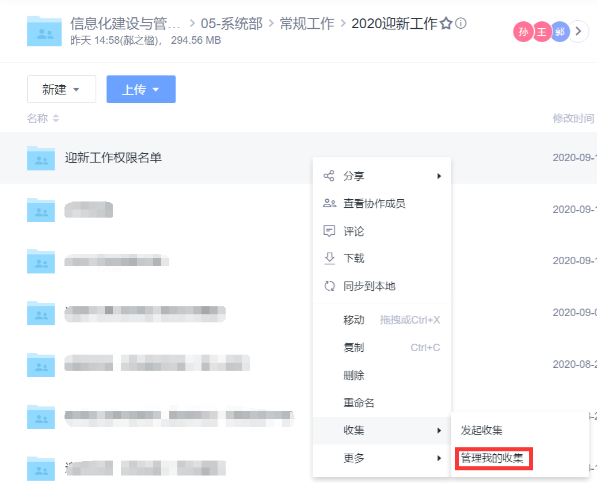Click the 同步到本地 sync icon

tap(329, 286)
